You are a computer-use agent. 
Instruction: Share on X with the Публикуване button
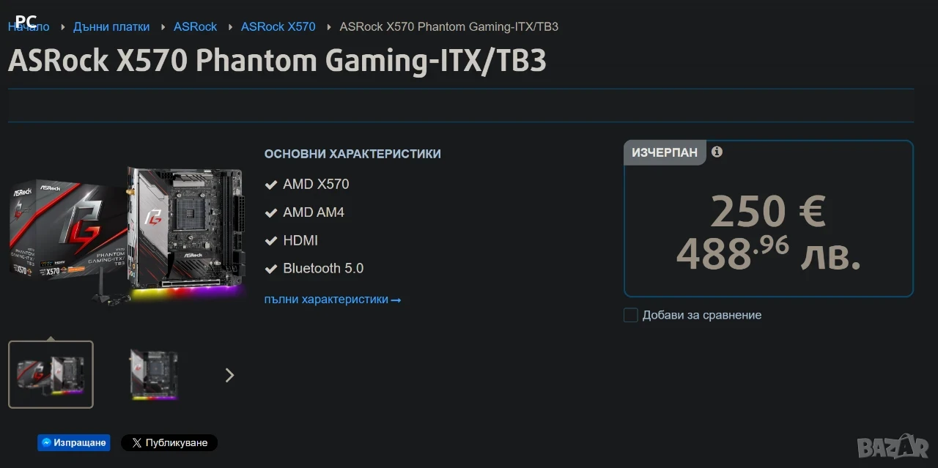point(169,442)
